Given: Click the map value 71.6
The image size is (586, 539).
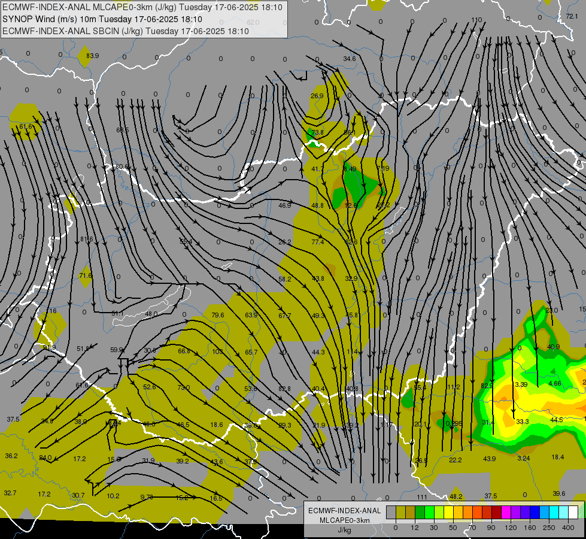Looking at the screenshot, I should click(85, 275).
